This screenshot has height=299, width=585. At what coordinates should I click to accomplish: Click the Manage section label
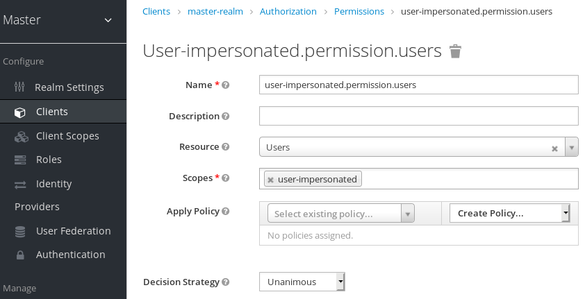click(19, 288)
